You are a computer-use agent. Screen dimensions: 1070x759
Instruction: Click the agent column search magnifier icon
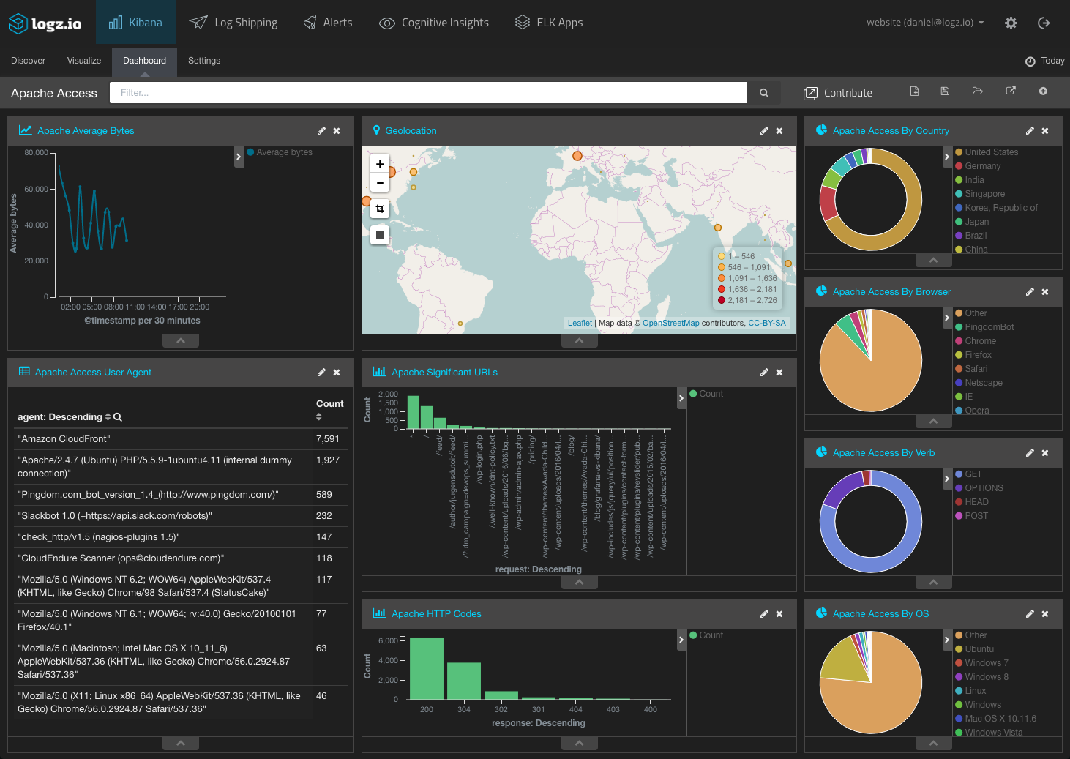tap(118, 417)
